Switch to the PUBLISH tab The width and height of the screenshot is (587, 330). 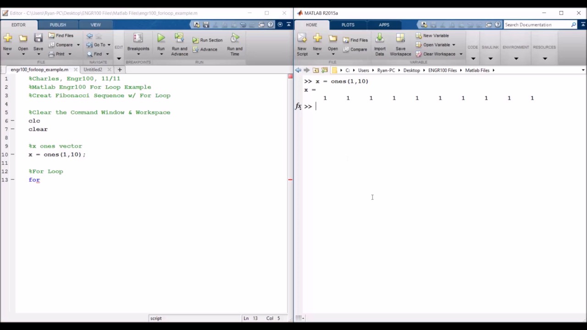click(58, 25)
